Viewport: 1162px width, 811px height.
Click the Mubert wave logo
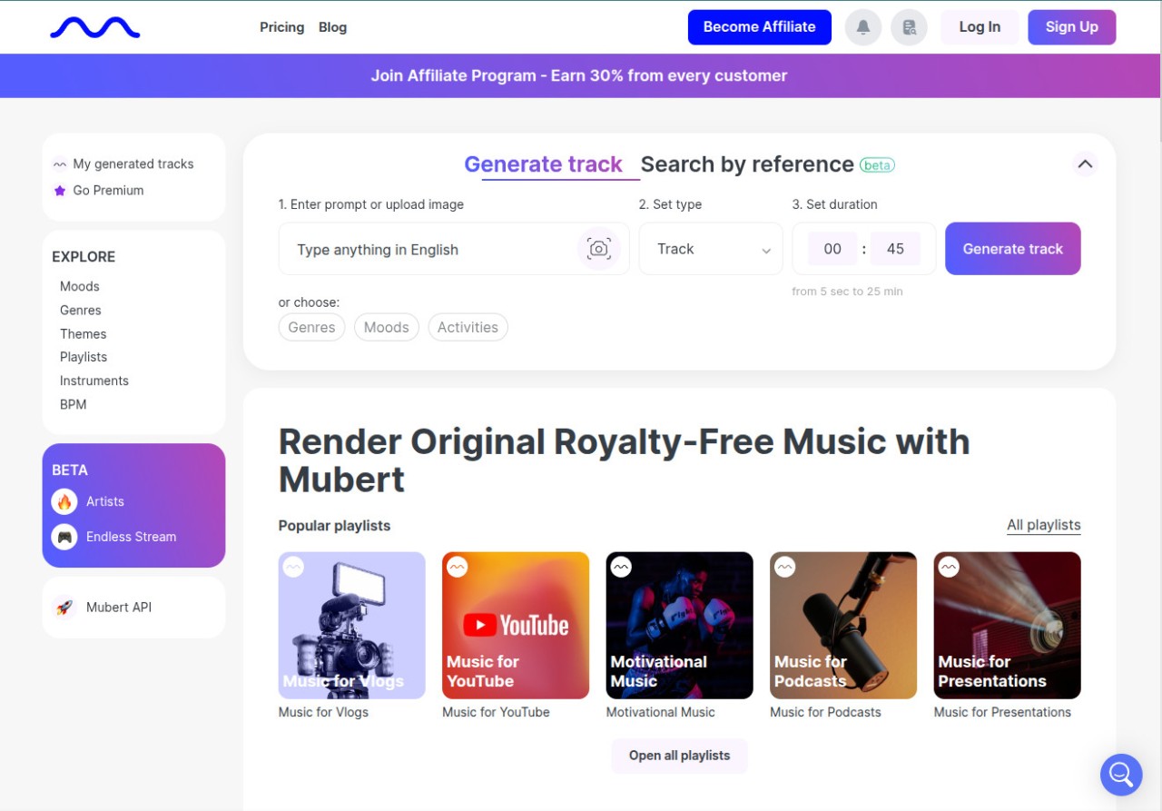tap(95, 27)
